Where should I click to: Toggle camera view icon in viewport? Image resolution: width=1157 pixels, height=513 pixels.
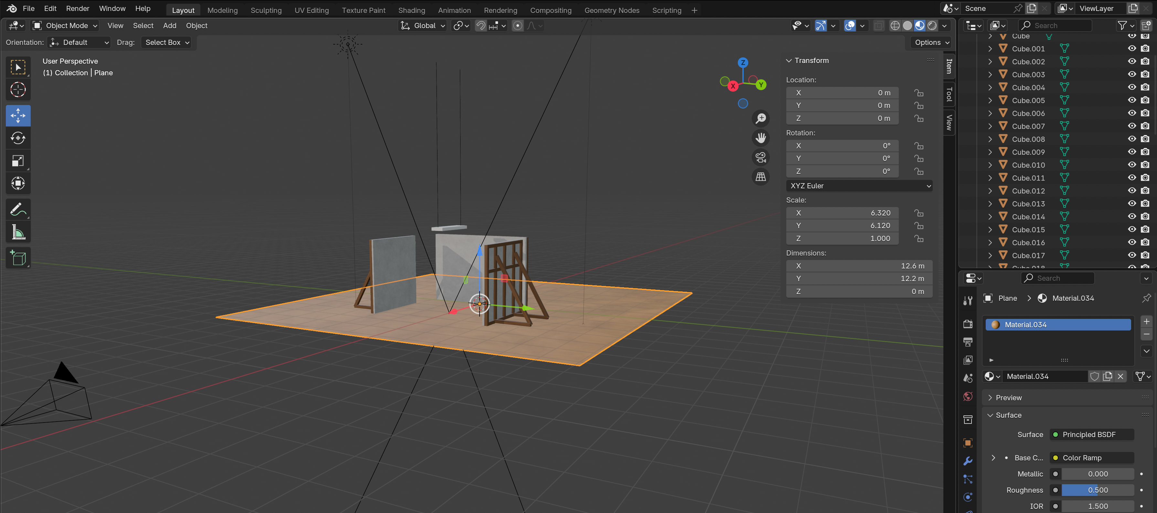tap(761, 158)
